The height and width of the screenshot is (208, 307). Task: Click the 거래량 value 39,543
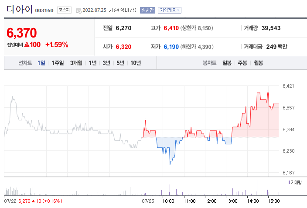point(271,28)
